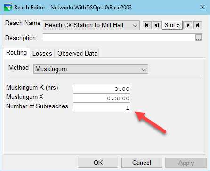Switch to the Routing tab
Screen dimensions: 210x171
[x=16, y=53]
